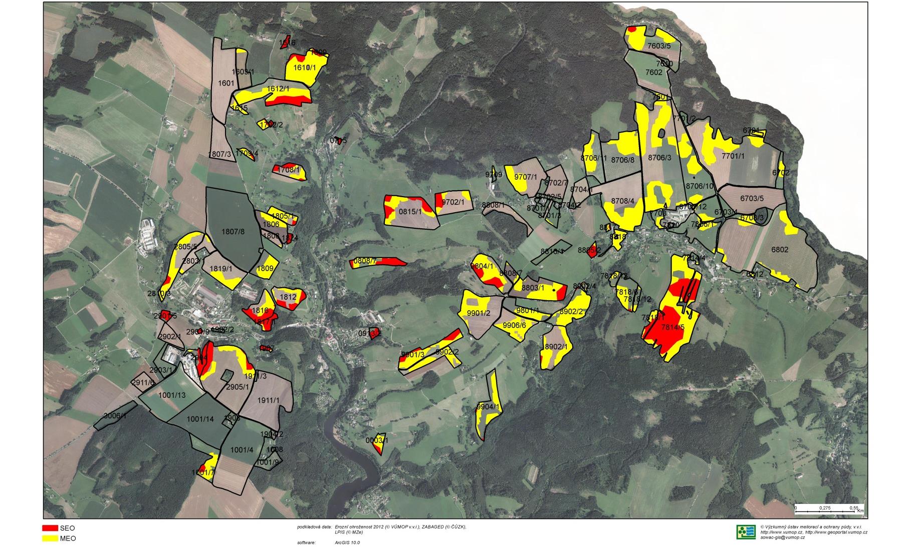Screen dimensions: 911x559
Task: Click the 'ArcGIS 10.0' software text
Action: click(x=347, y=542)
